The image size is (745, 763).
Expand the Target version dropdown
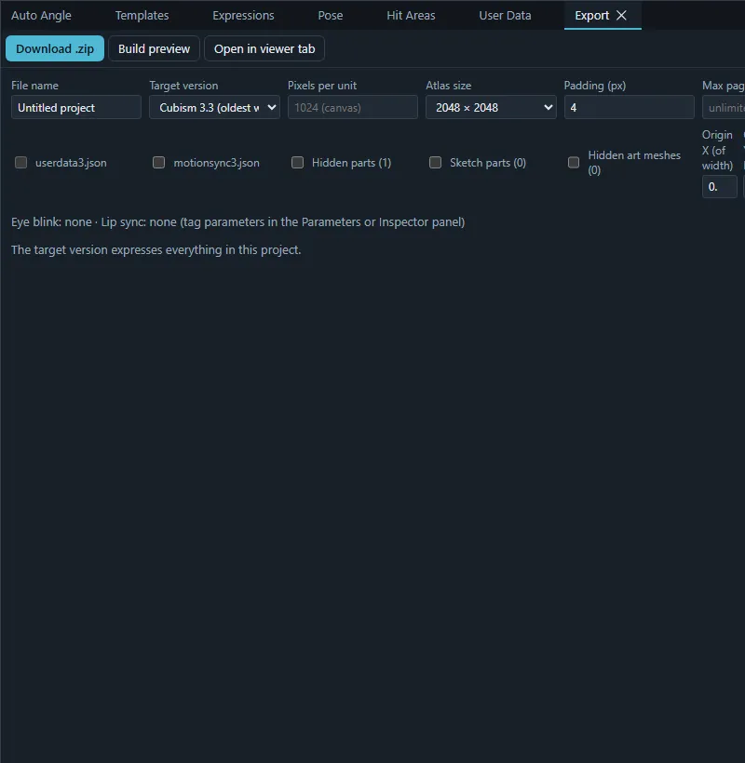(215, 108)
